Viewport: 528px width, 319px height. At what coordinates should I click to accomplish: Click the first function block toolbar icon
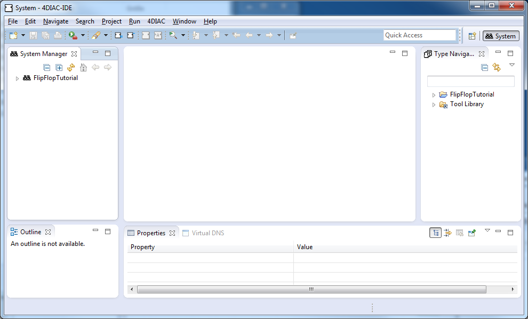click(x=118, y=35)
